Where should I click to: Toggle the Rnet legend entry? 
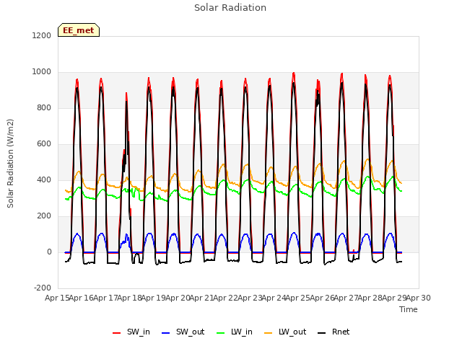tap(334, 332)
